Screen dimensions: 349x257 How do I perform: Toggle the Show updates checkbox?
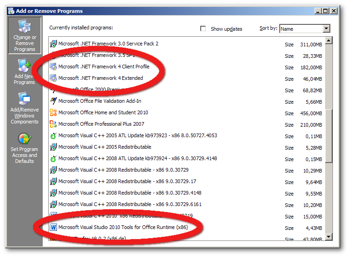click(203, 28)
